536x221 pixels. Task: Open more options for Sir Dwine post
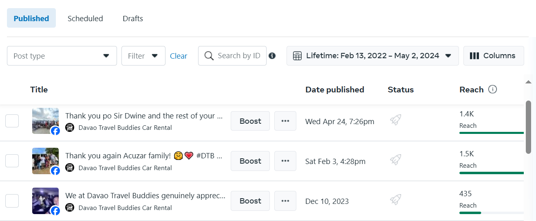pyautogui.click(x=285, y=121)
